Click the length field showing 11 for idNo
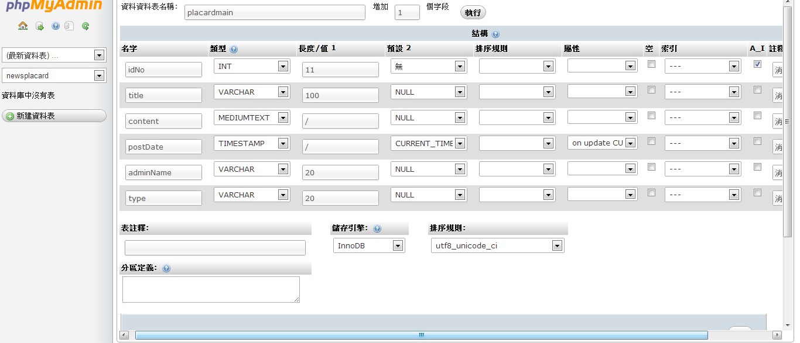Viewport: 800px width, 343px height. pos(340,70)
